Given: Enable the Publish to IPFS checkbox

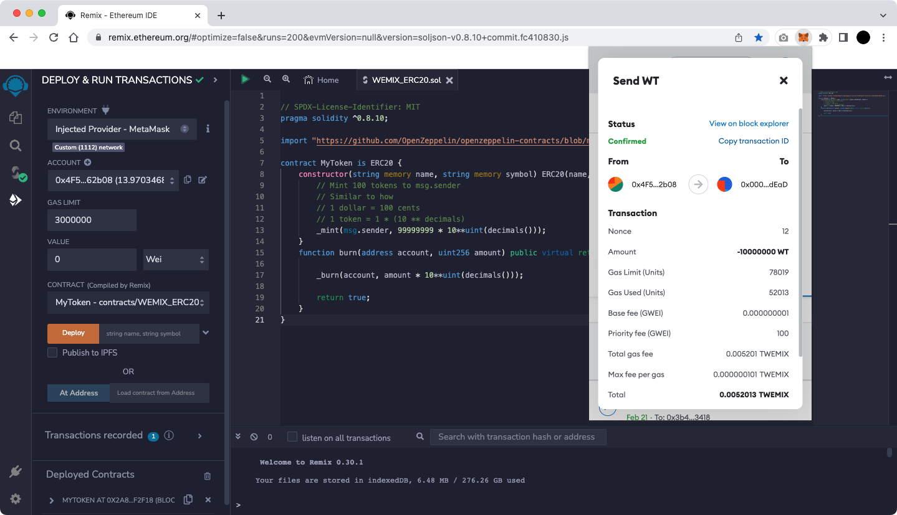Looking at the screenshot, I should pyautogui.click(x=52, y=352).
